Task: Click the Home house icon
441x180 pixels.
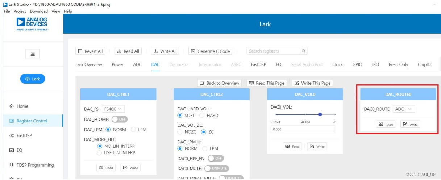Action: 11,106
